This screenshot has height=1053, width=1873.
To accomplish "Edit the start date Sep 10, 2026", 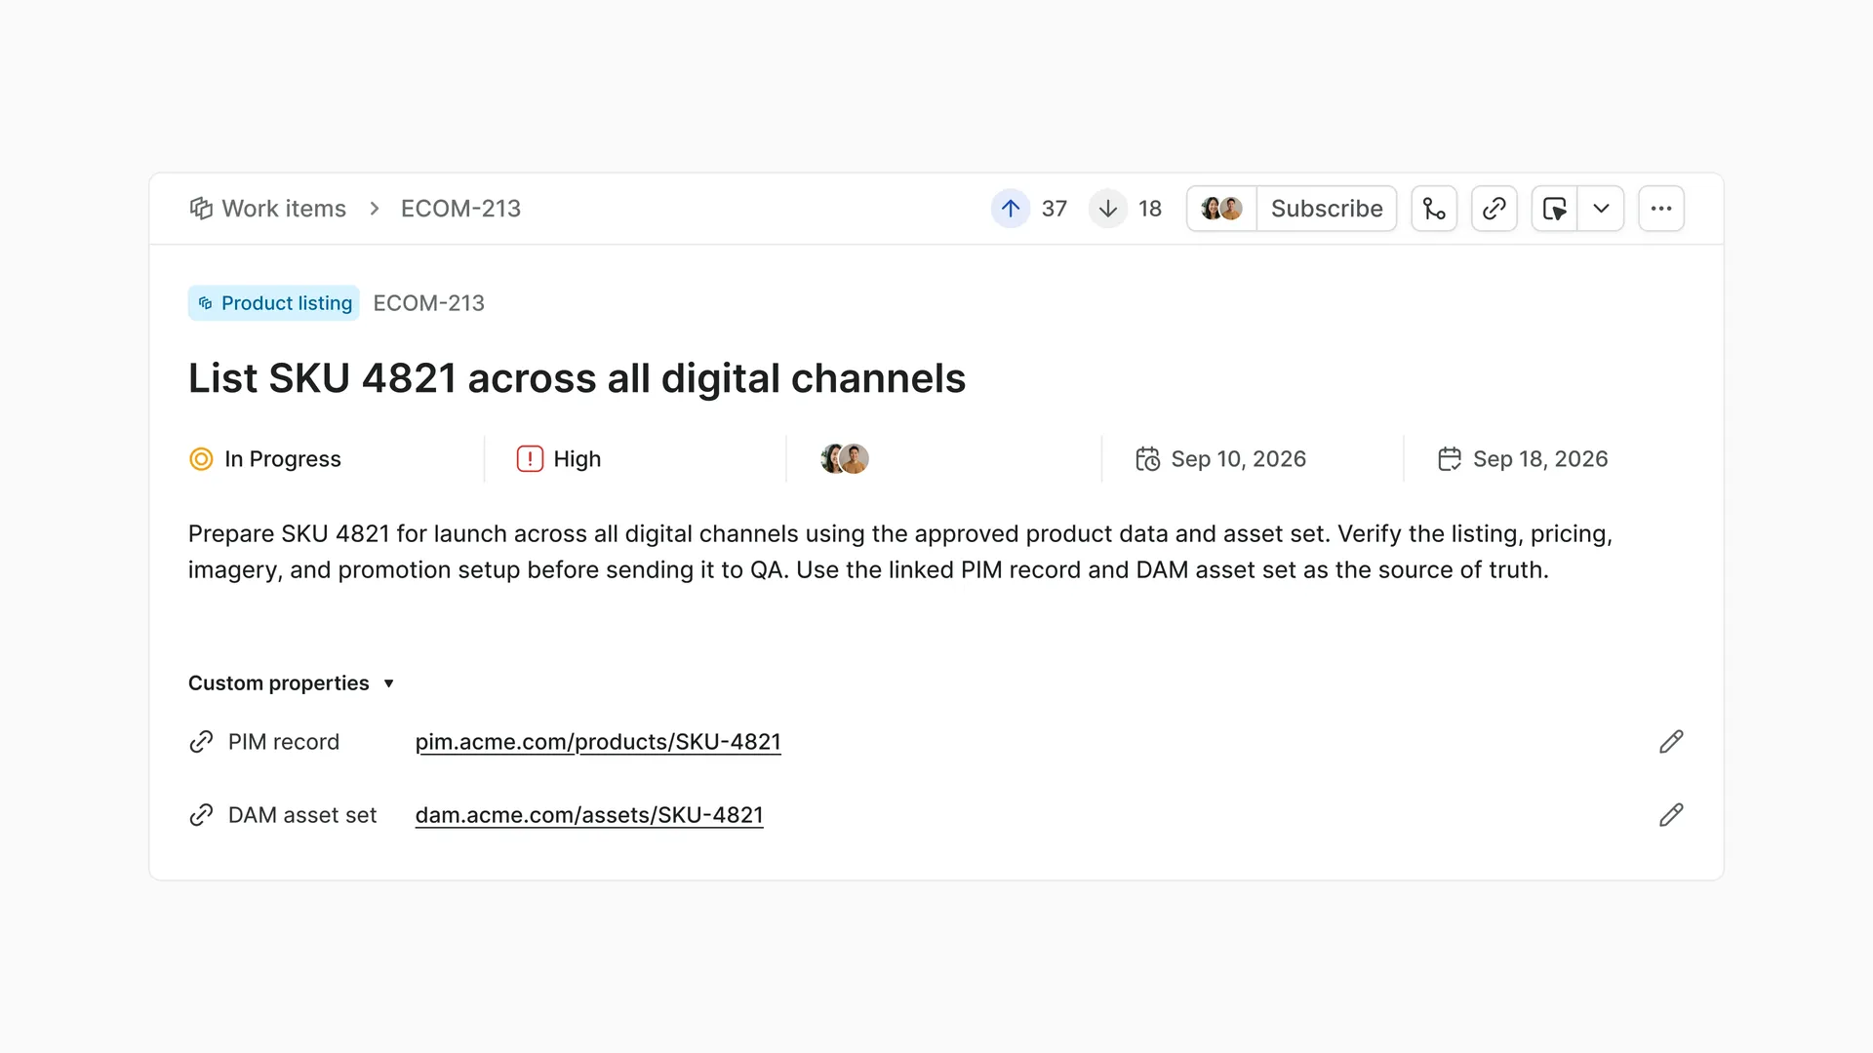I will [x=1221, y=459].
